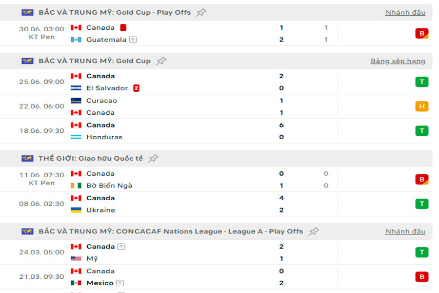Select the CONCACAF Nations League header title

[x=171, y=231]
